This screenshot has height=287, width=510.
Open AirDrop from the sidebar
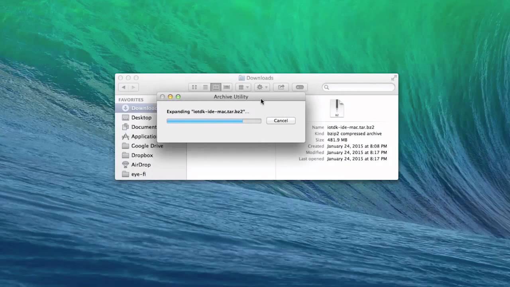(x=136, y=165)
